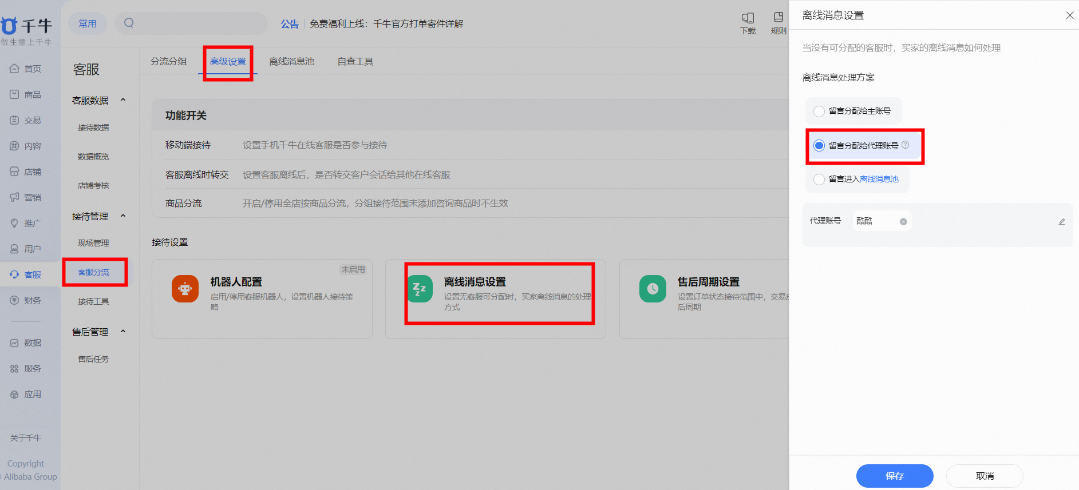Click the 公告 announcement link

tap(290, 24)
